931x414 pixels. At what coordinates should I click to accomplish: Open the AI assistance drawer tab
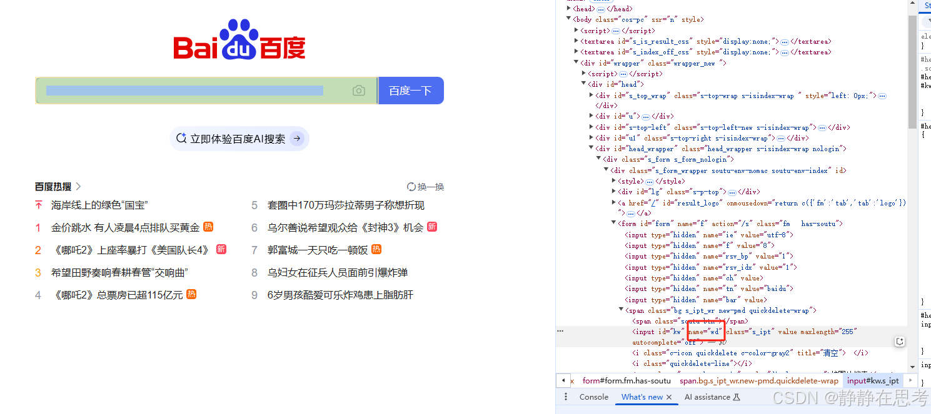click(x=712, y=397)
